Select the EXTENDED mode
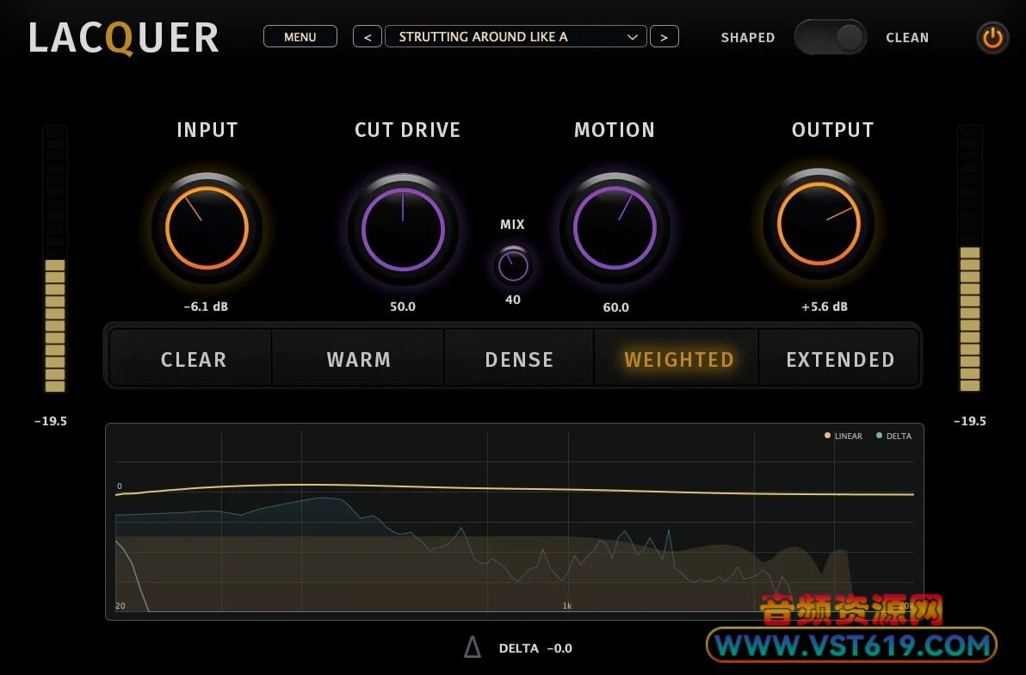The height and width of the screenshot is (675, 1026). point(839,357)
